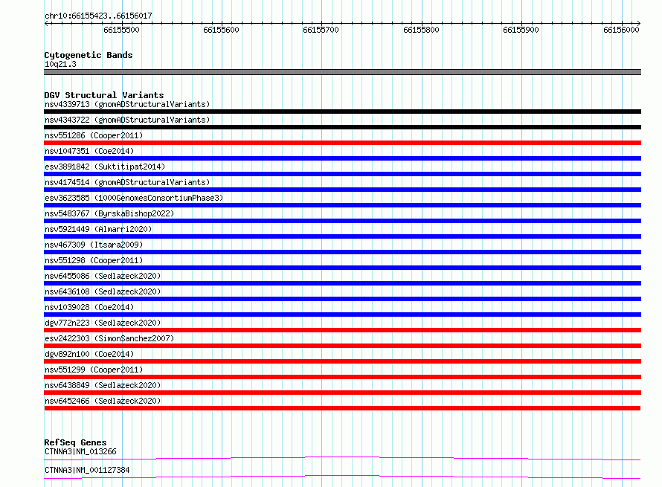Click the blue bar of nsv5921449
The image size is (662, 487).
click(342, 236)
